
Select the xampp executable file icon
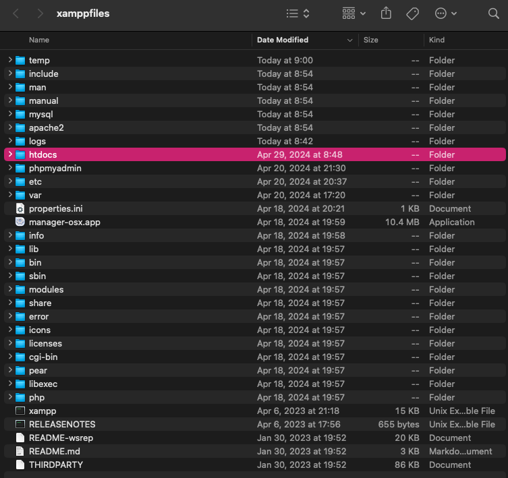(x=20, y=411)
